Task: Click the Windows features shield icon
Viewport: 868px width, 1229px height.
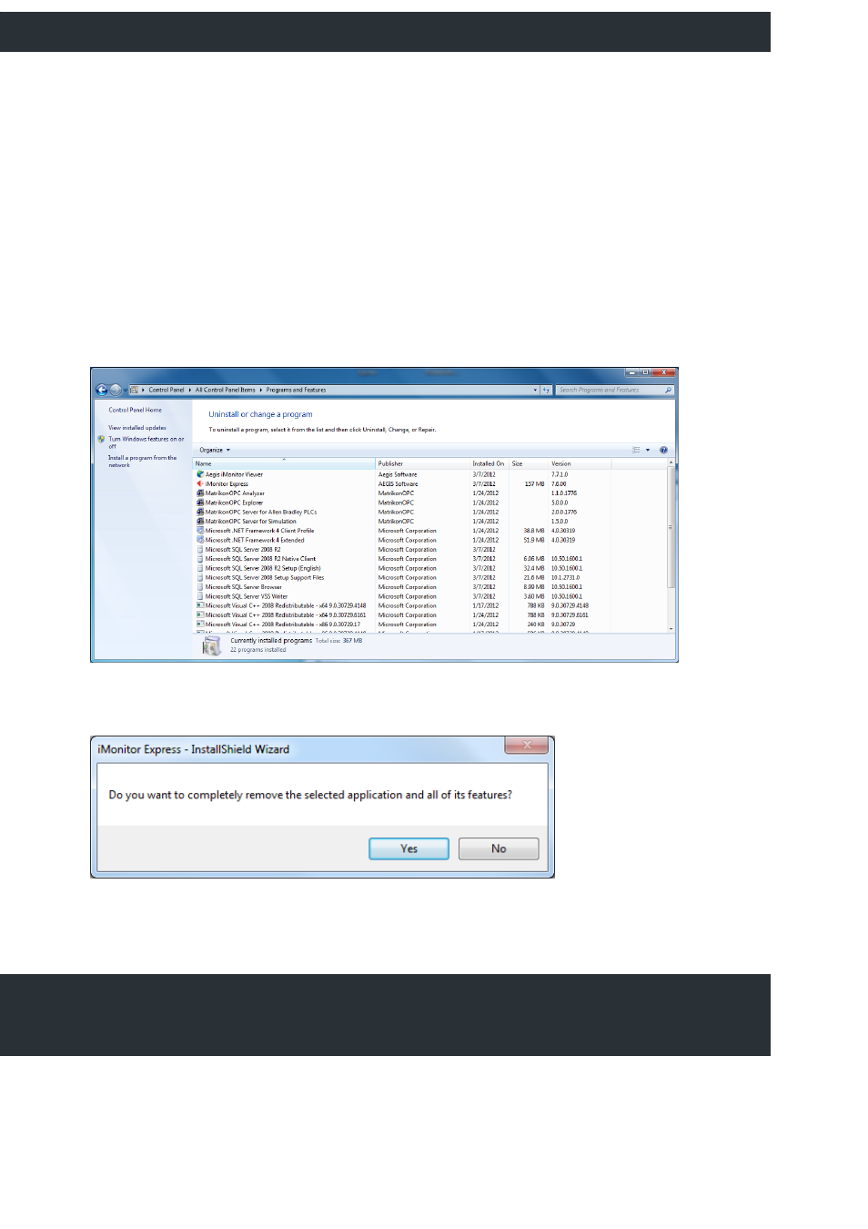Action: 101,439
